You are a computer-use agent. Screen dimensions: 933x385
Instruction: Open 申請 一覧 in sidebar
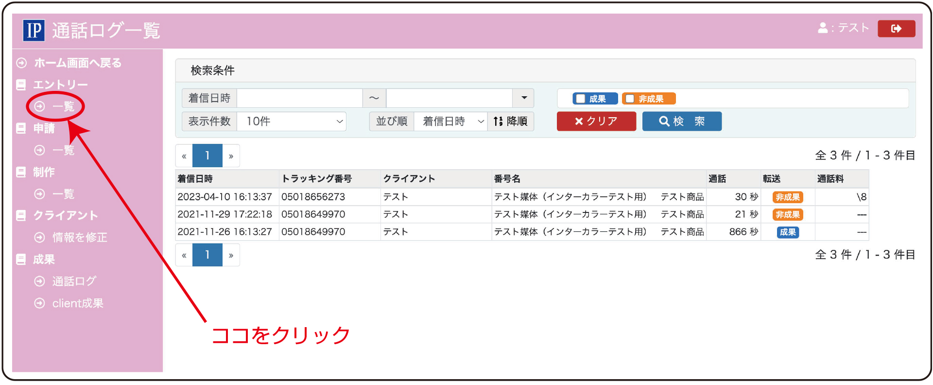coord(63,150)
